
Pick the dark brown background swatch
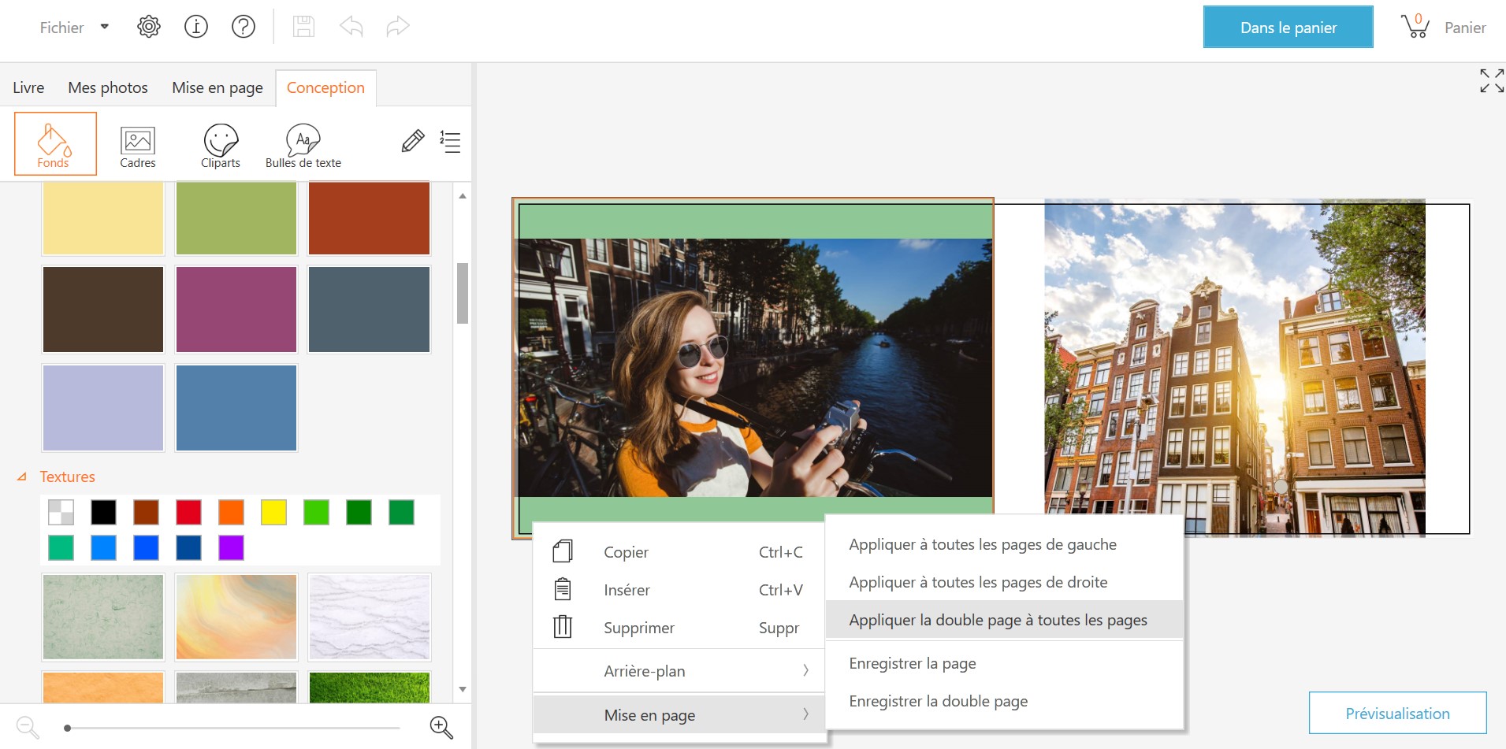point(103,310)
